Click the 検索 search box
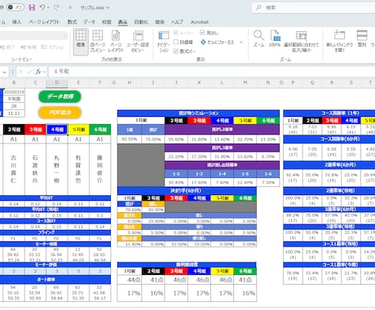Image resolution: width=375 pixels, height=310 pixels. pyautogui.click(x=314, y=7)
